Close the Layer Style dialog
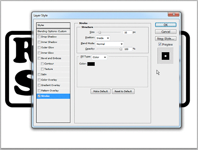The image size is (198, 150). pyautogui.click(x=173, y=14)
